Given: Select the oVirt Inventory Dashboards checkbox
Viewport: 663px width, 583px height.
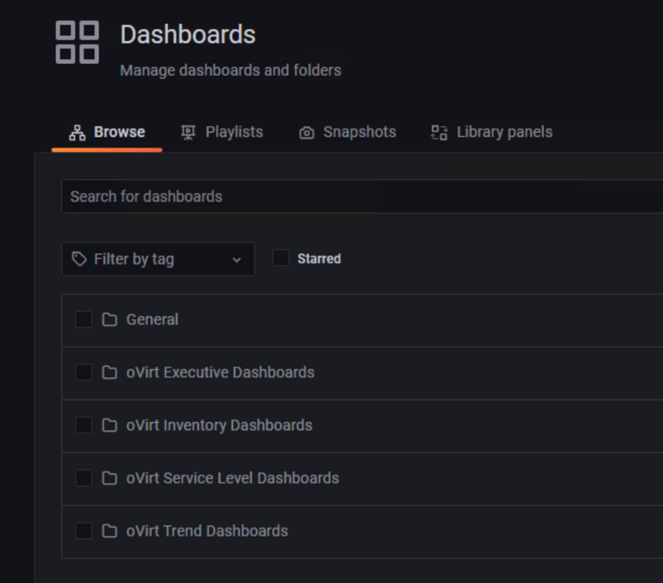Looking at the screenshot, I should [84, 425].
